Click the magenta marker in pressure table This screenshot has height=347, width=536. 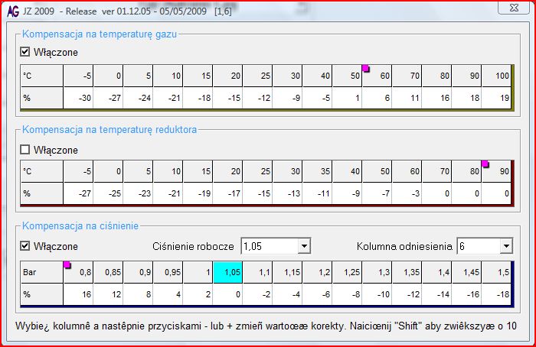67,264
